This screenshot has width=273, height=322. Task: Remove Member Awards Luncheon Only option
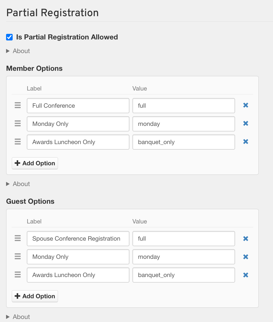(x=246, y=142)
